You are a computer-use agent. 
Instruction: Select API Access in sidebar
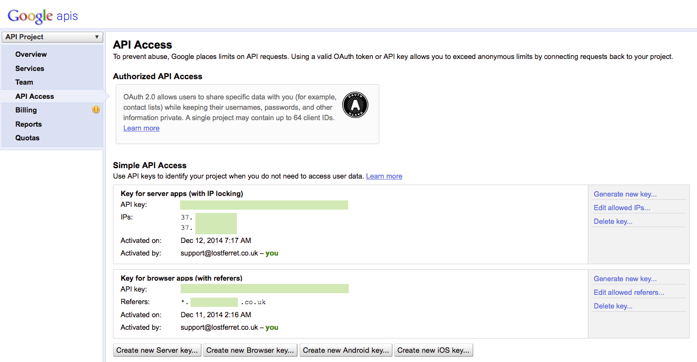tap(34, 96)
